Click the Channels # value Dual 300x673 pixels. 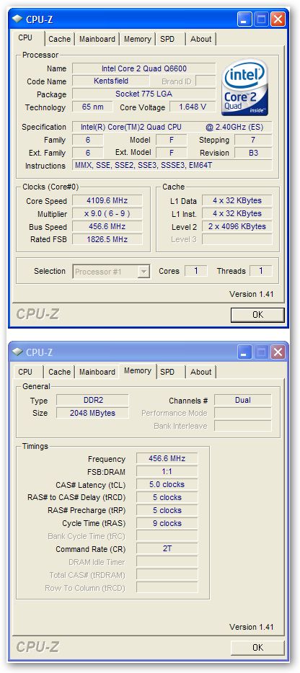pos(243,401)
